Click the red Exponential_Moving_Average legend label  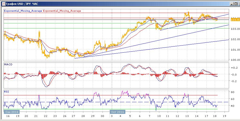coord(62,11)
